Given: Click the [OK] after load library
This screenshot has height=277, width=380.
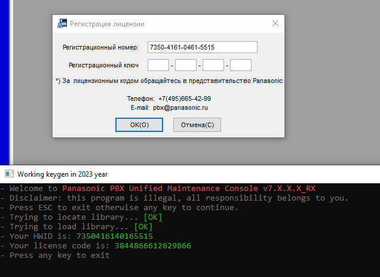Looking at the screenshot, I should [x=143, y=227].
